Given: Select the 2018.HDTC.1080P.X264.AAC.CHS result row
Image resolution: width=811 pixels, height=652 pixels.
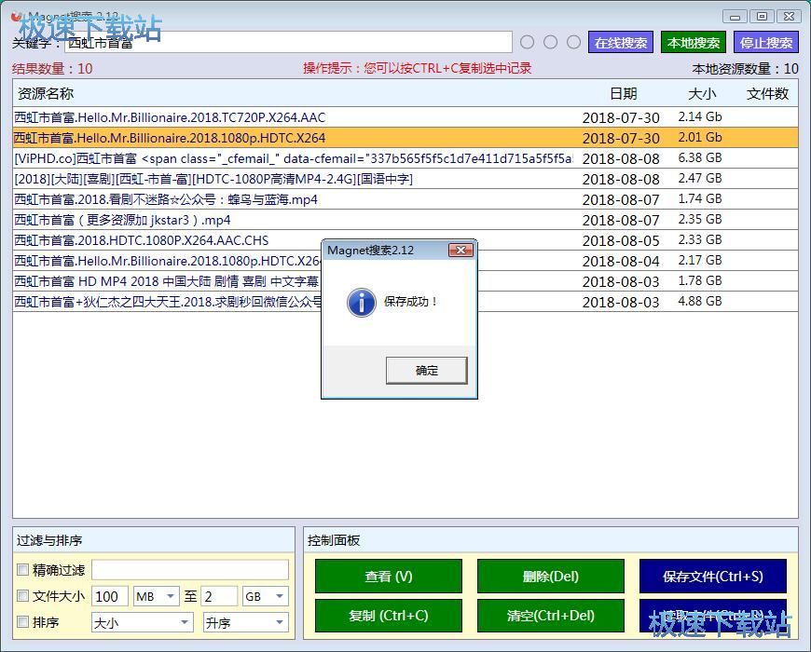Looking at the screenshot, I should click(405, 240).
